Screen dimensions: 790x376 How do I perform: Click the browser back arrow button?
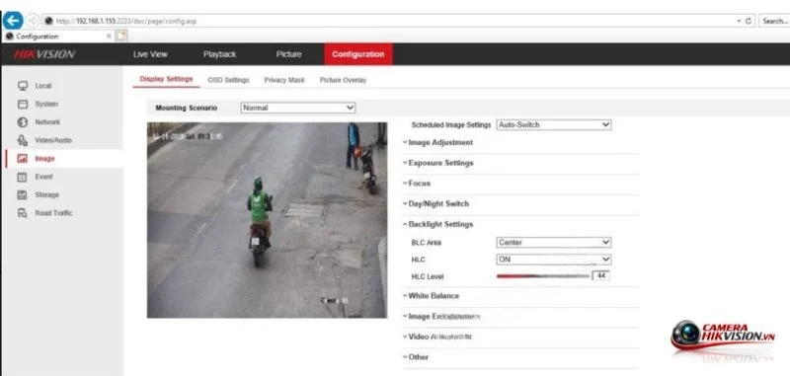[13, 21]
